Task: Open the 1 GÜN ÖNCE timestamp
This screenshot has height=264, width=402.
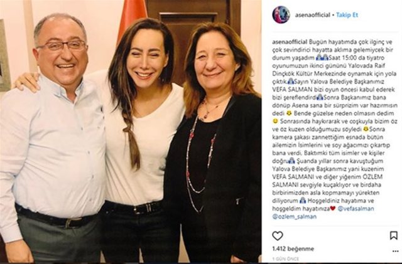Action: (286, 259)
